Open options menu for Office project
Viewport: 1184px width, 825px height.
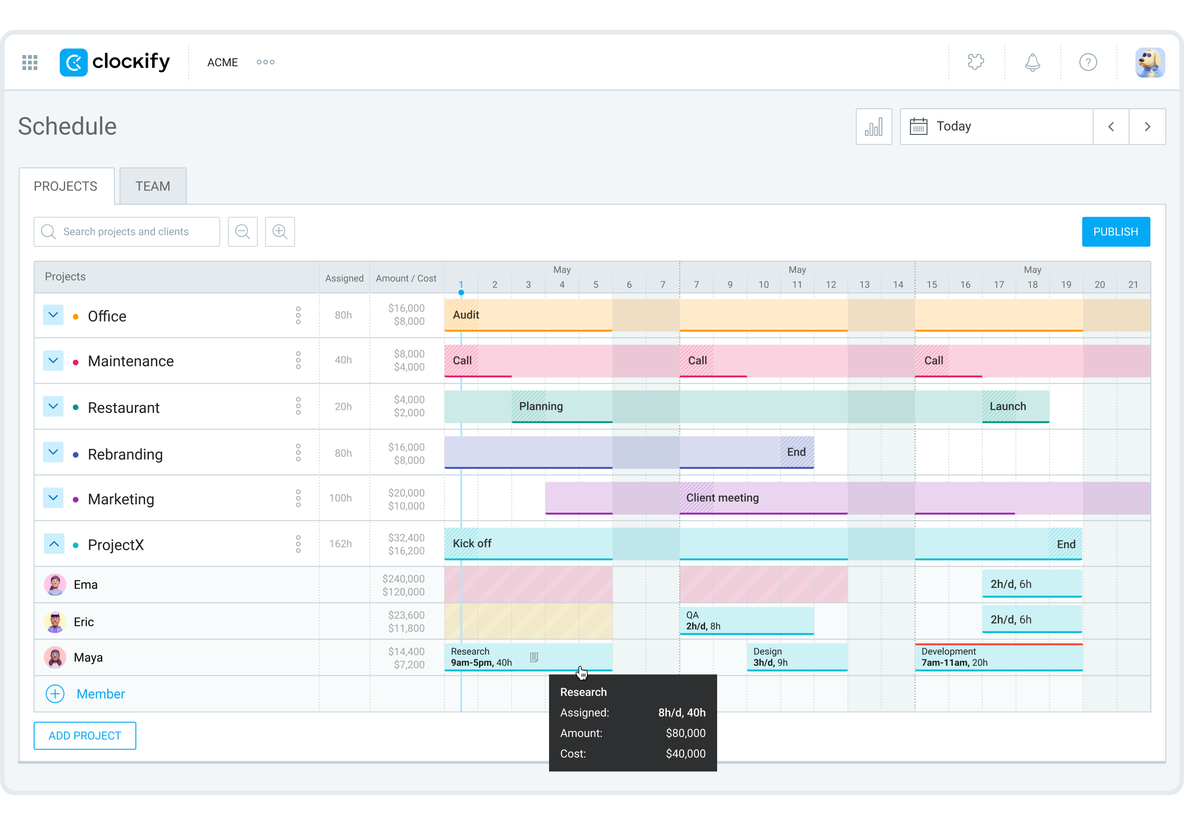point(298,315)
